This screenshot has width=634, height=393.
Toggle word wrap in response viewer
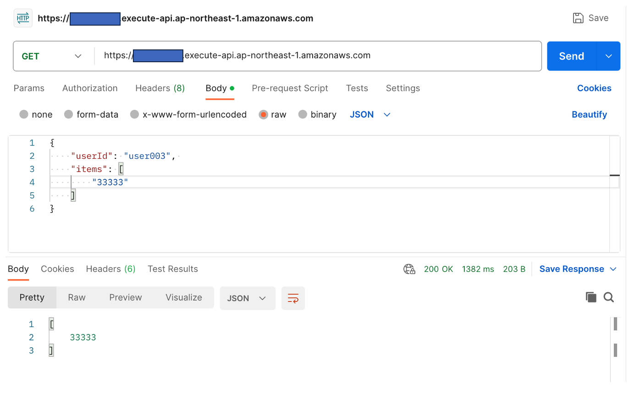(x=293, y=298)
